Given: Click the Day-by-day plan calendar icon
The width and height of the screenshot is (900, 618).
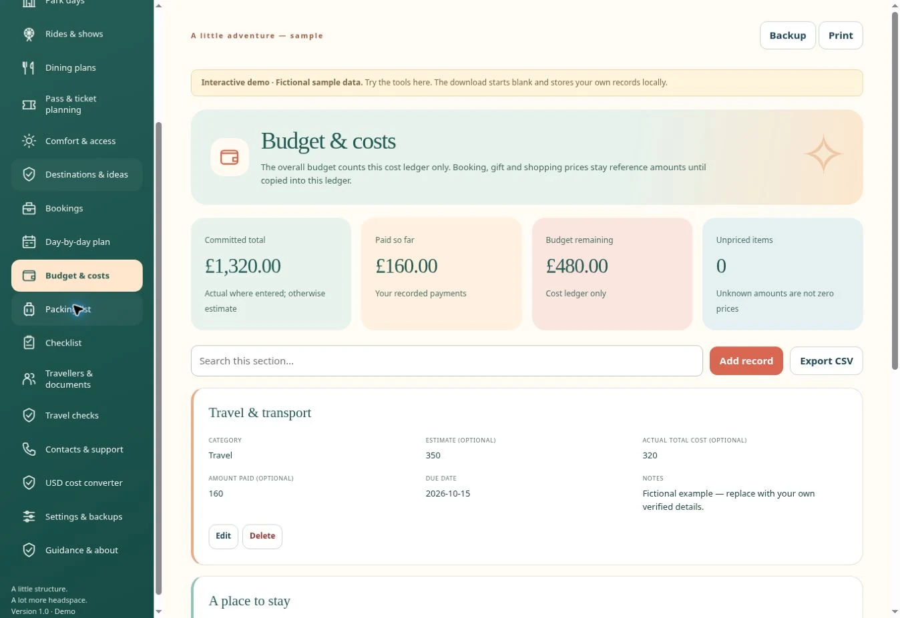Looking at the screenshot, I should point(29,242).
